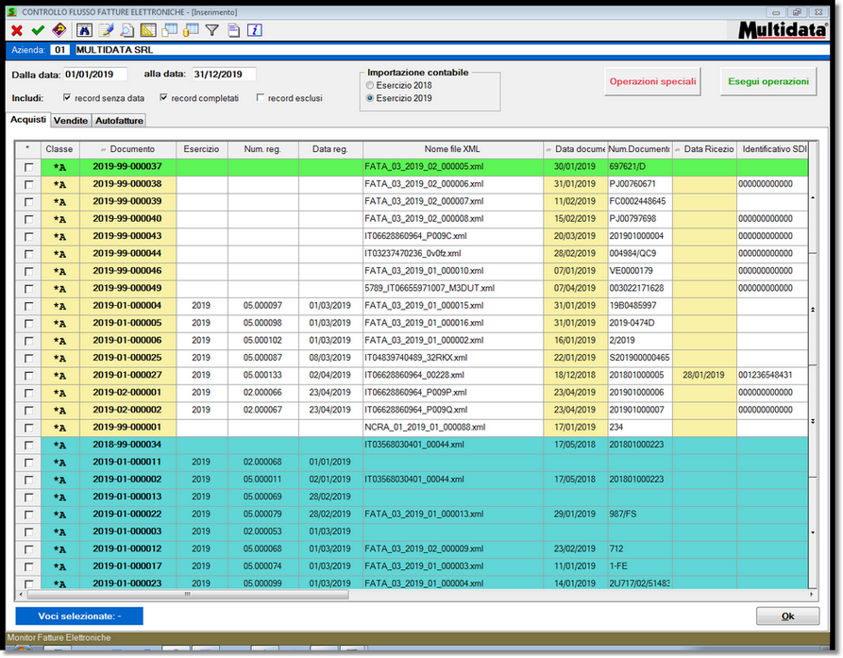This screenshot has width=843, height=658.
Task: Toggle the 'record completati' checkbox
Action: point(164,98)
